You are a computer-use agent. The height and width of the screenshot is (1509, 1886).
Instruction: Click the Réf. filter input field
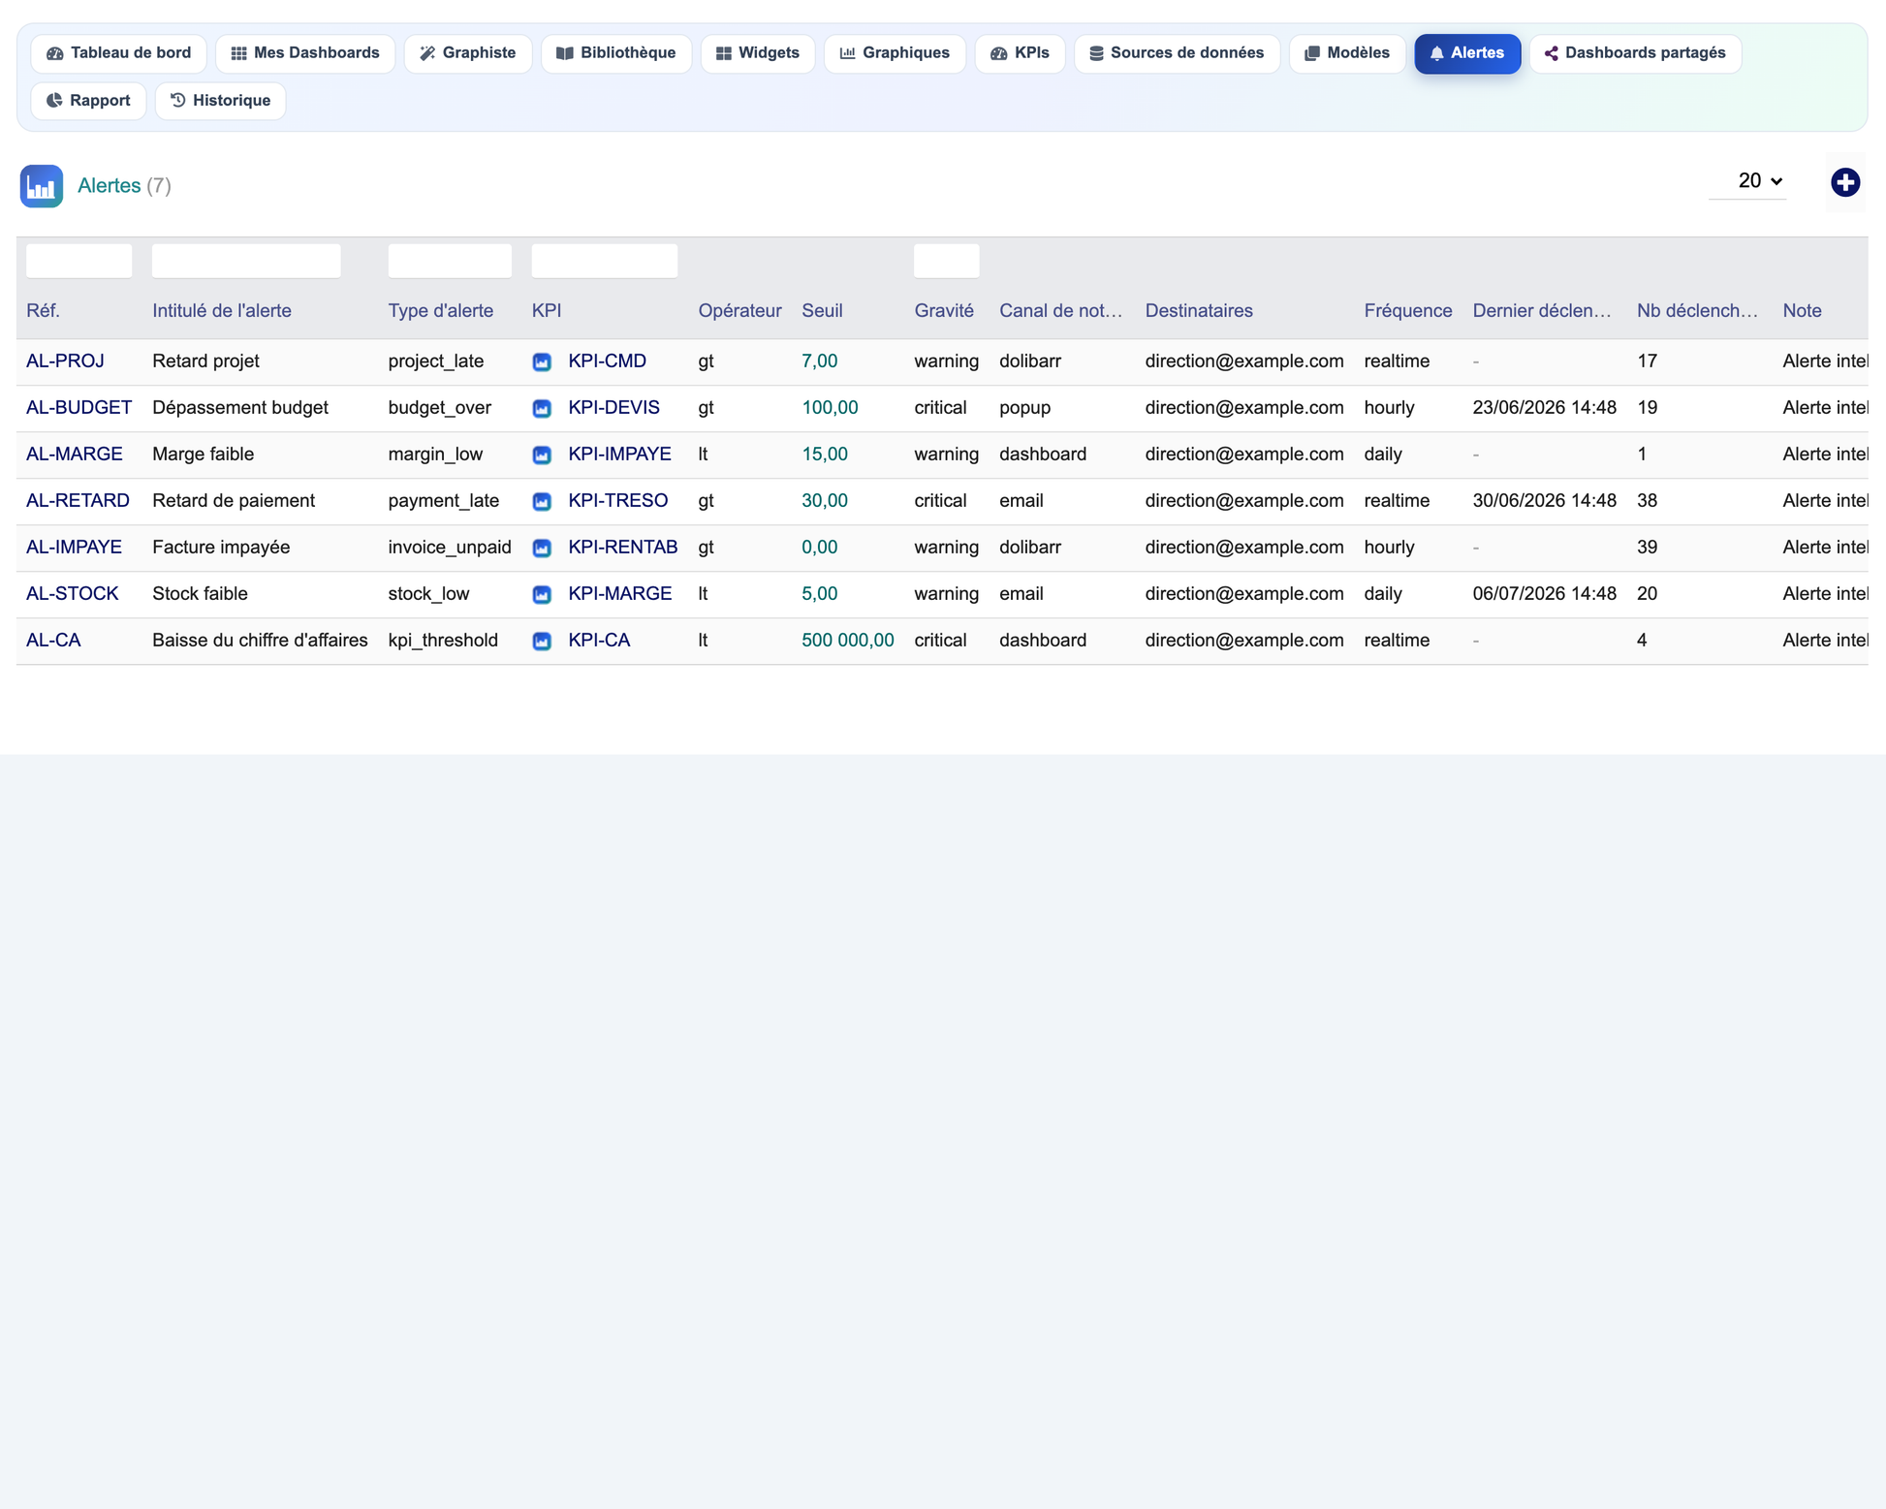79,261
